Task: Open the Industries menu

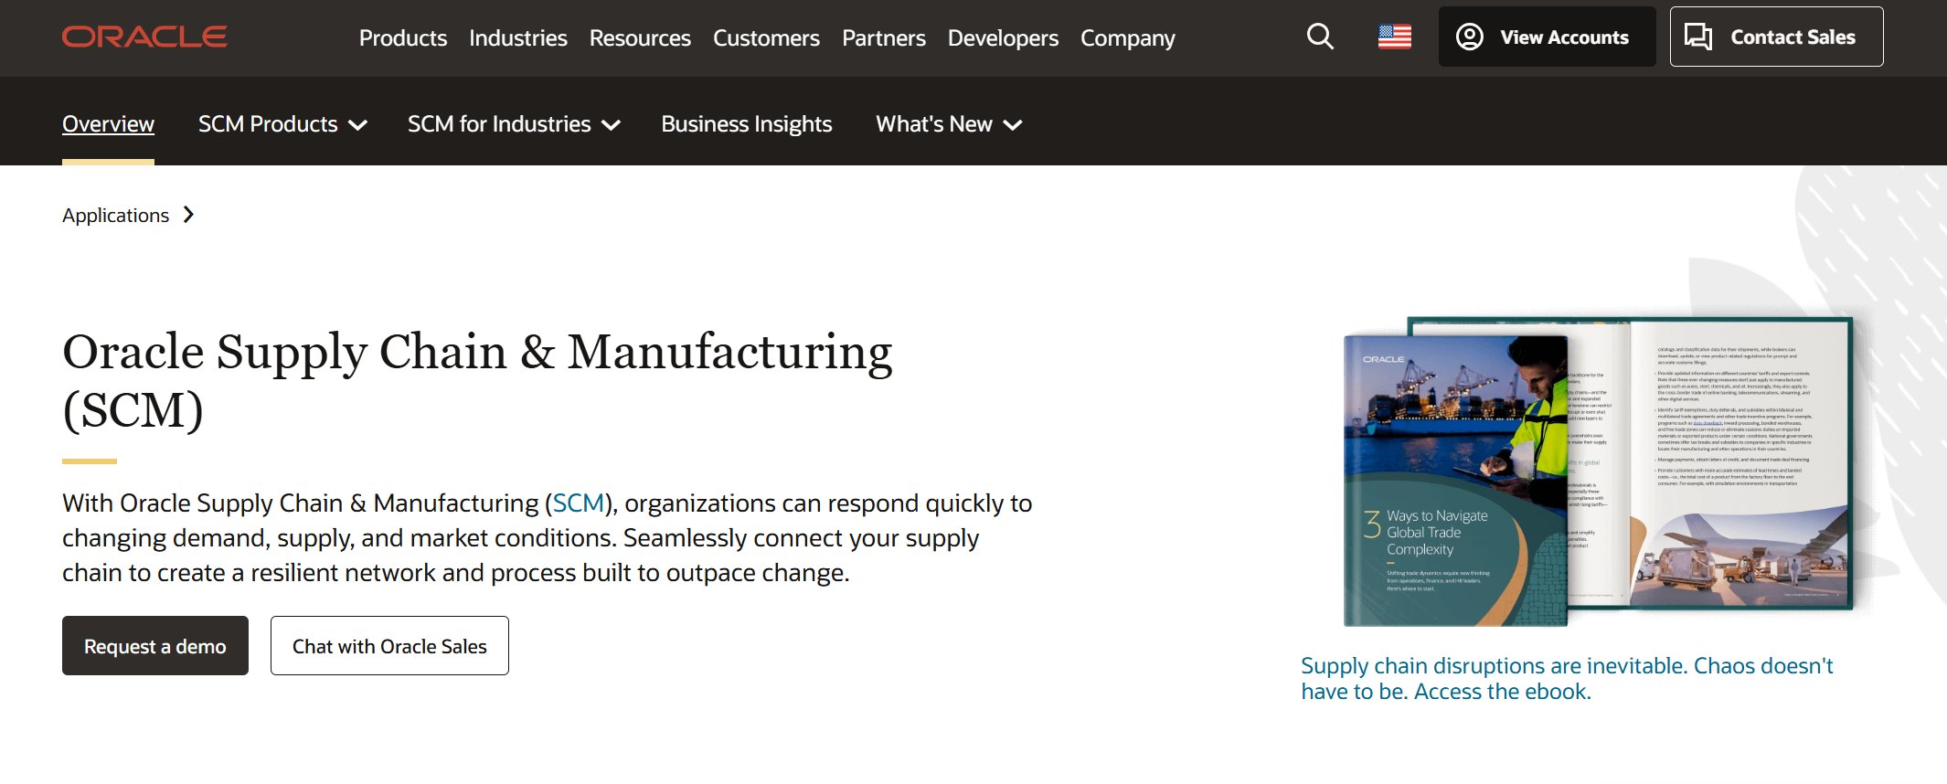Action: coord(518,37)
